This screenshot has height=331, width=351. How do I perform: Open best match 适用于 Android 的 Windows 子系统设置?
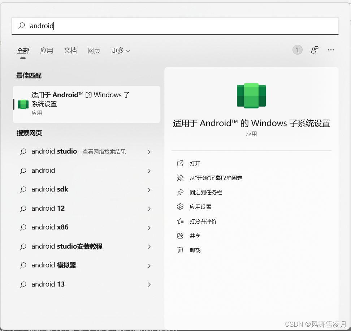[86, 104]
